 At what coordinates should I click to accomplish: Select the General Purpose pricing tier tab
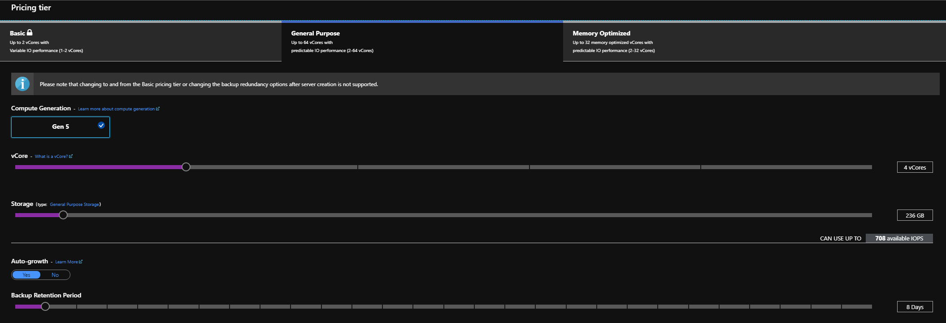pyautogui.click(x=422, y=41)
